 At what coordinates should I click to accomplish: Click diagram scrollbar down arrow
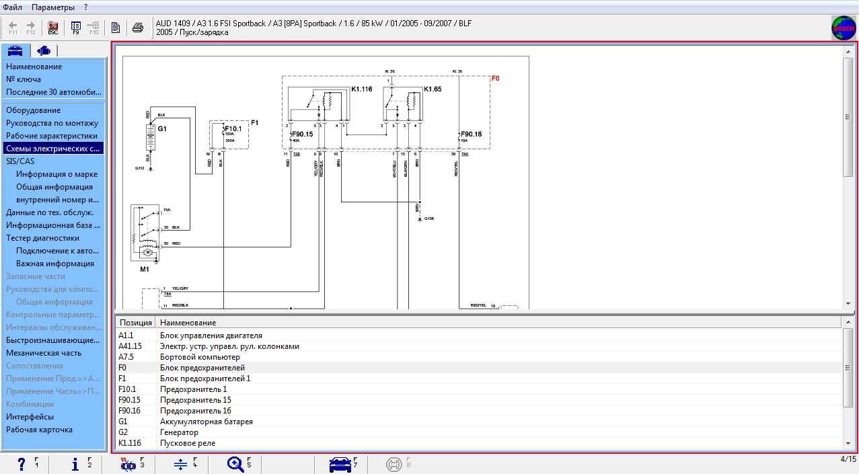tap(848, 303)
